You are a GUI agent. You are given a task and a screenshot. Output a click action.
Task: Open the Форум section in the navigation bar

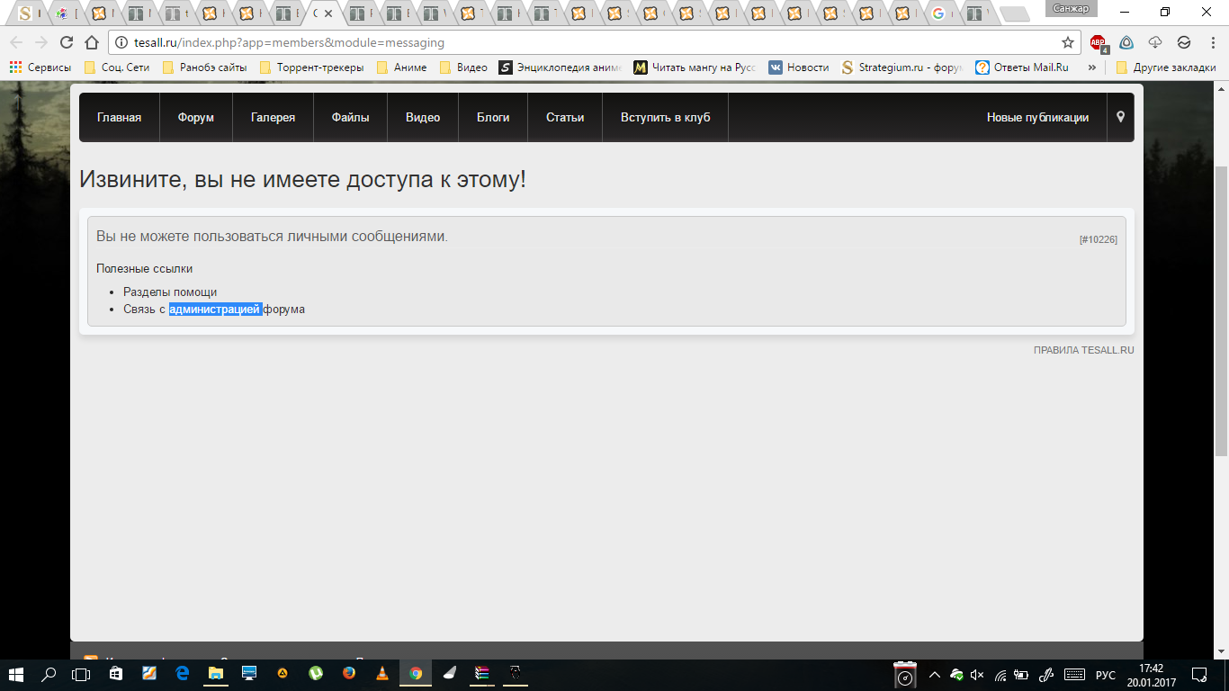[196, 117]
